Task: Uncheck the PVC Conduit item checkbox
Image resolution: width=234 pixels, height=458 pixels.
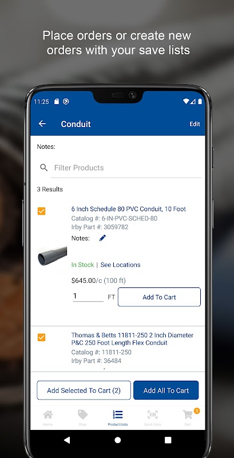Action: click(x=41, y=211)
